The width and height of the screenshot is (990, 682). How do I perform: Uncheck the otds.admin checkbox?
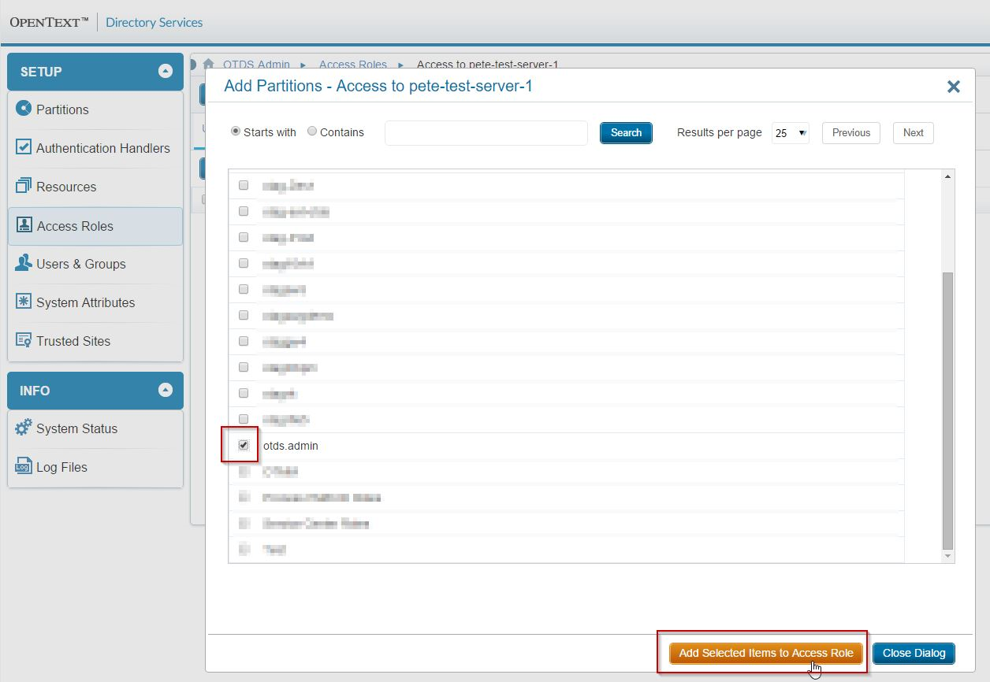pos(244,445)
